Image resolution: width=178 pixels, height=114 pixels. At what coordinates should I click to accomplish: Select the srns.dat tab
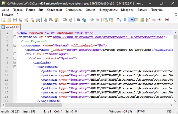point(10,27)
